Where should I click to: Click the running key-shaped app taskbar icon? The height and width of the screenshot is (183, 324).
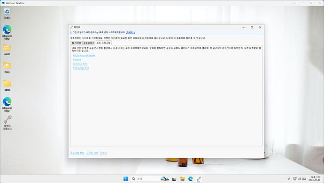coord(199,179)
